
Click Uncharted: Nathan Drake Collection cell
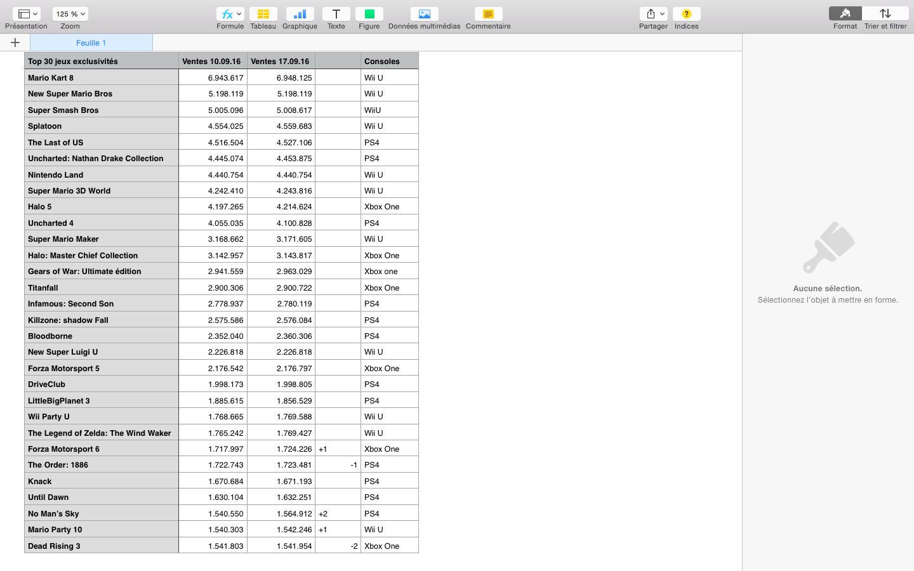pyautogui.click(x=102, y=158)
